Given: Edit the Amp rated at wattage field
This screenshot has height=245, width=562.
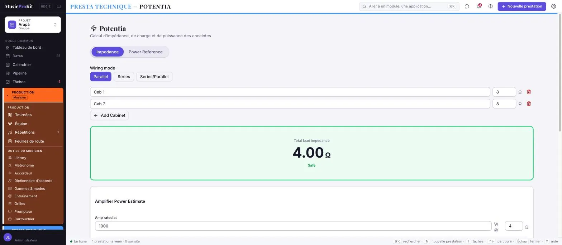Looking at the screenshot, I should pos(293,226).
